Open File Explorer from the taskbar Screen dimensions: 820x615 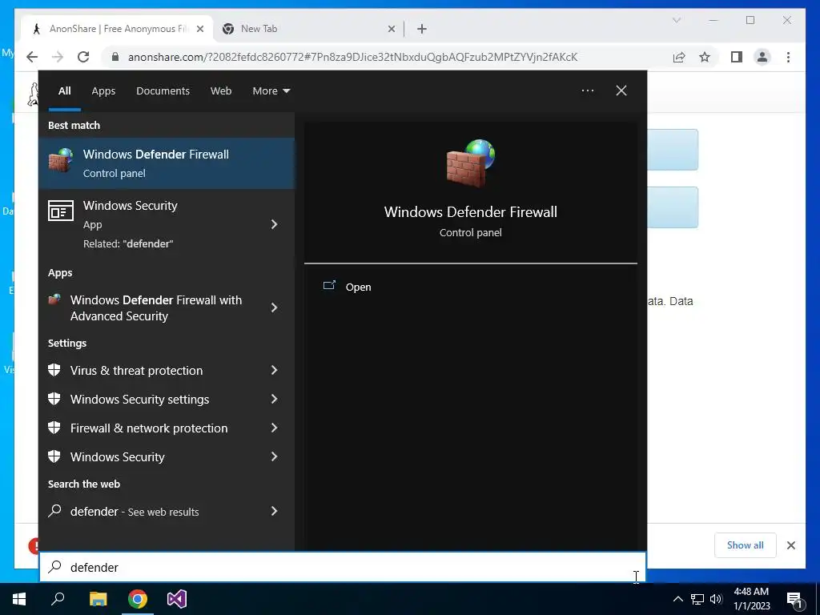98,599
